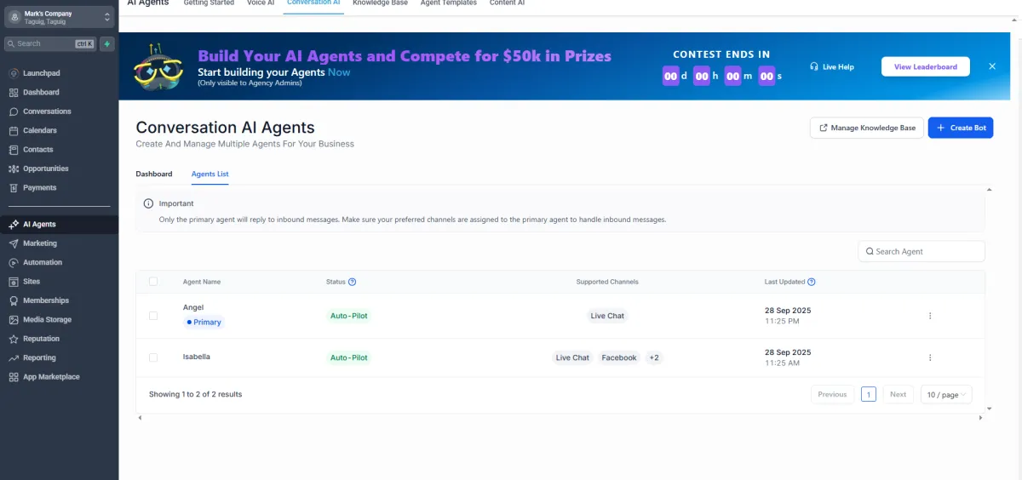Click the Conversations chat bubble icon
Screen dimensions: 1022x480
(14, 111)
